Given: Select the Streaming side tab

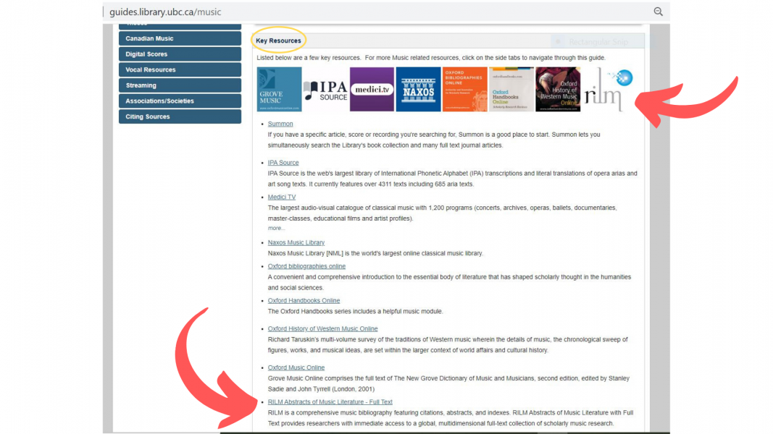Looking at the screenshot, I should 180,85.
